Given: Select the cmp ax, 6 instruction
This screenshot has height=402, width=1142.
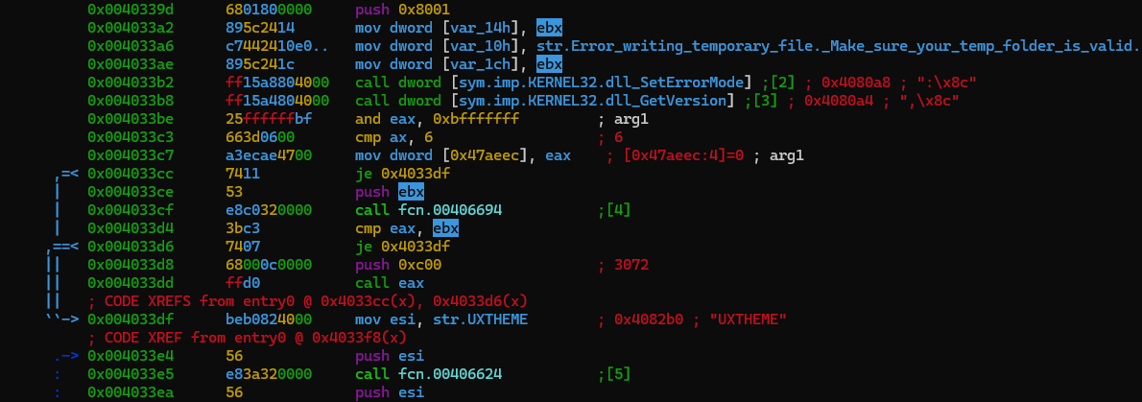Looking at the screenshot, I should point(393,137).
